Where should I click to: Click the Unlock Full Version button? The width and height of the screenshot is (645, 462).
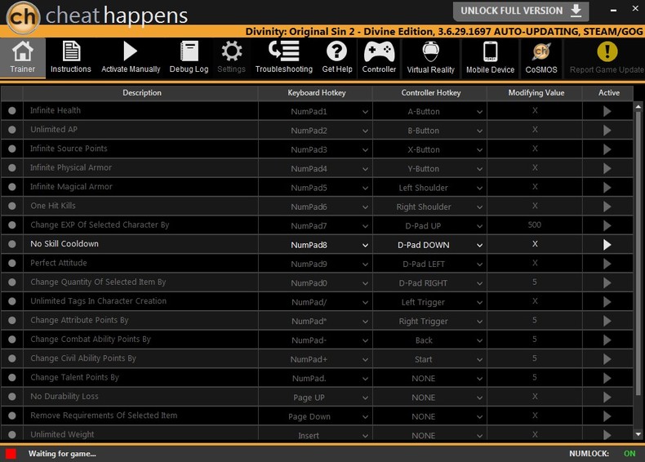[521, 11]
